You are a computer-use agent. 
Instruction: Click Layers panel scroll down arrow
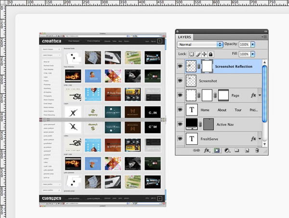coord(264,144)
